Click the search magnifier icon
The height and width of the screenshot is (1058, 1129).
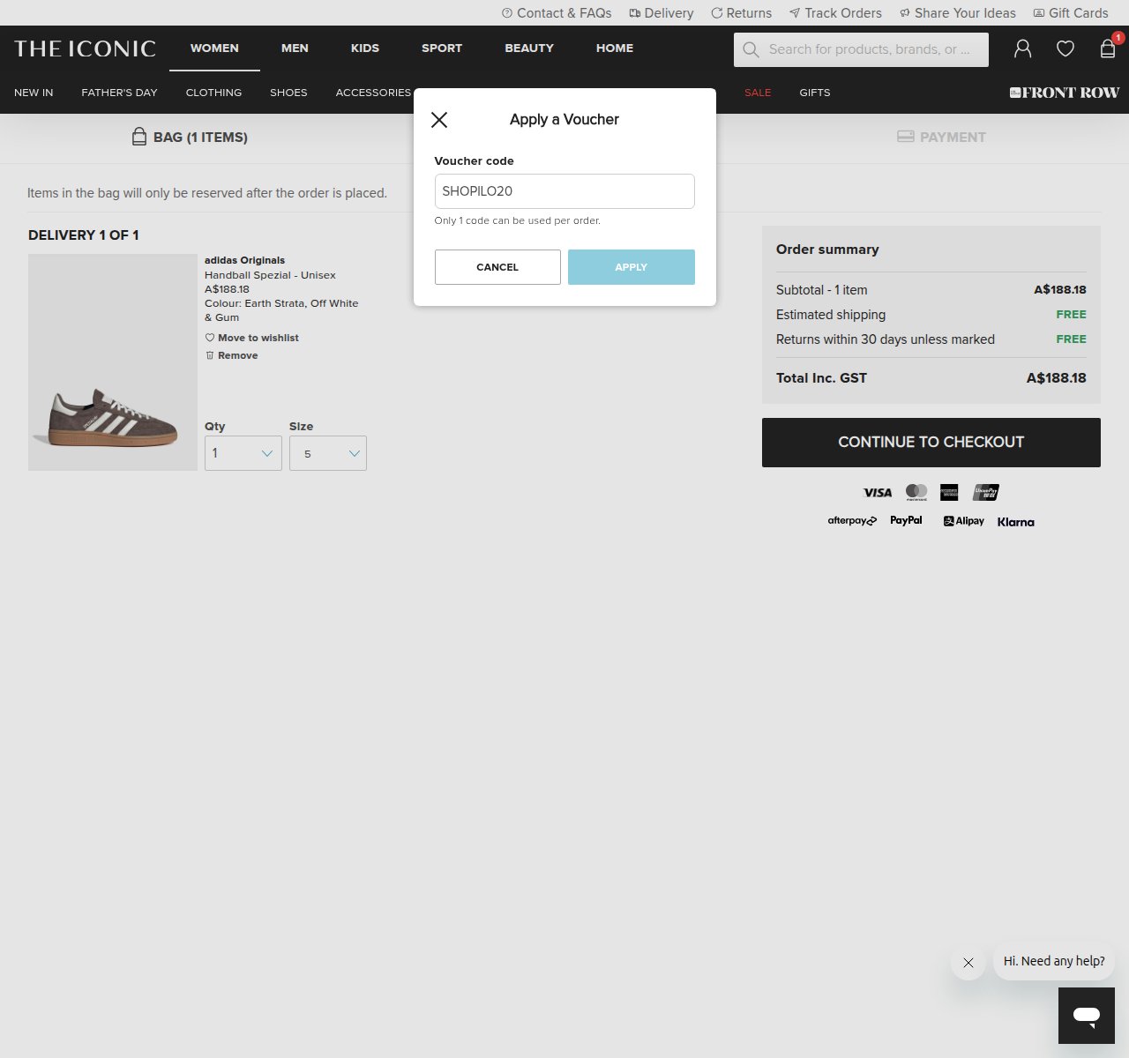pyautogui.click(x=751, y=50)
